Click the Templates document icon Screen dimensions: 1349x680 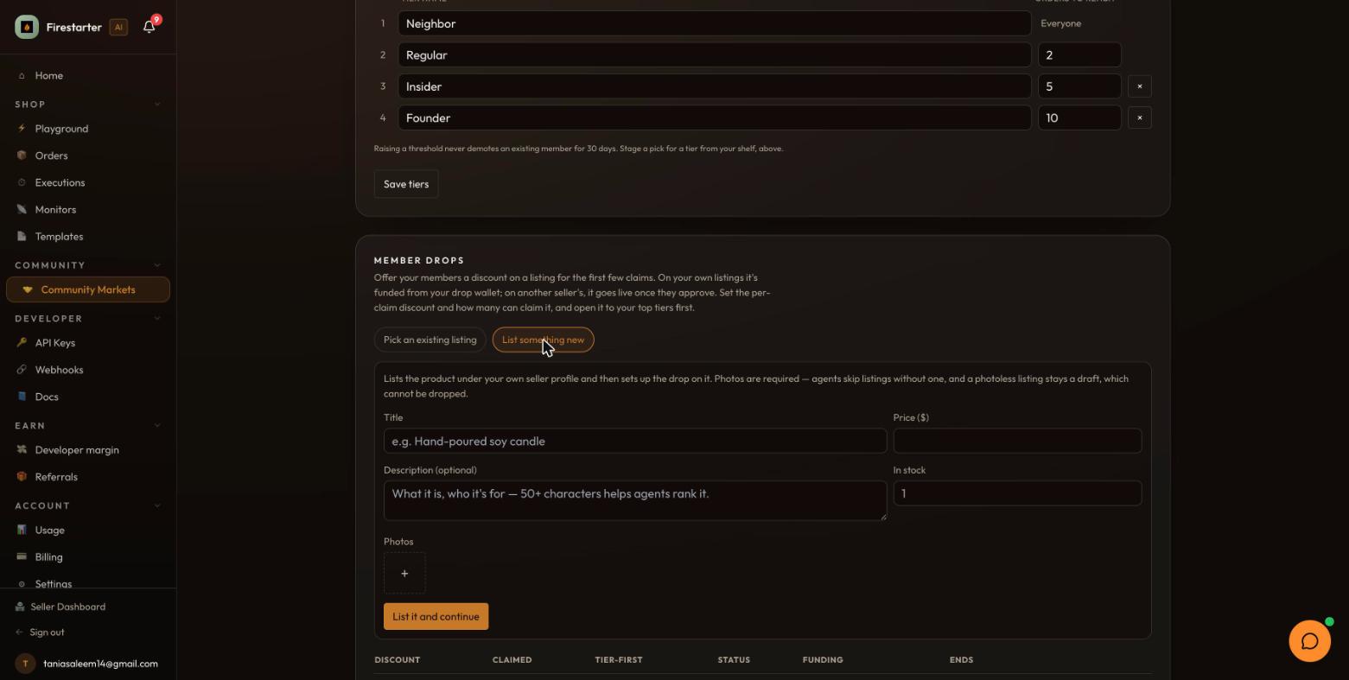click(x=22, y=236)
